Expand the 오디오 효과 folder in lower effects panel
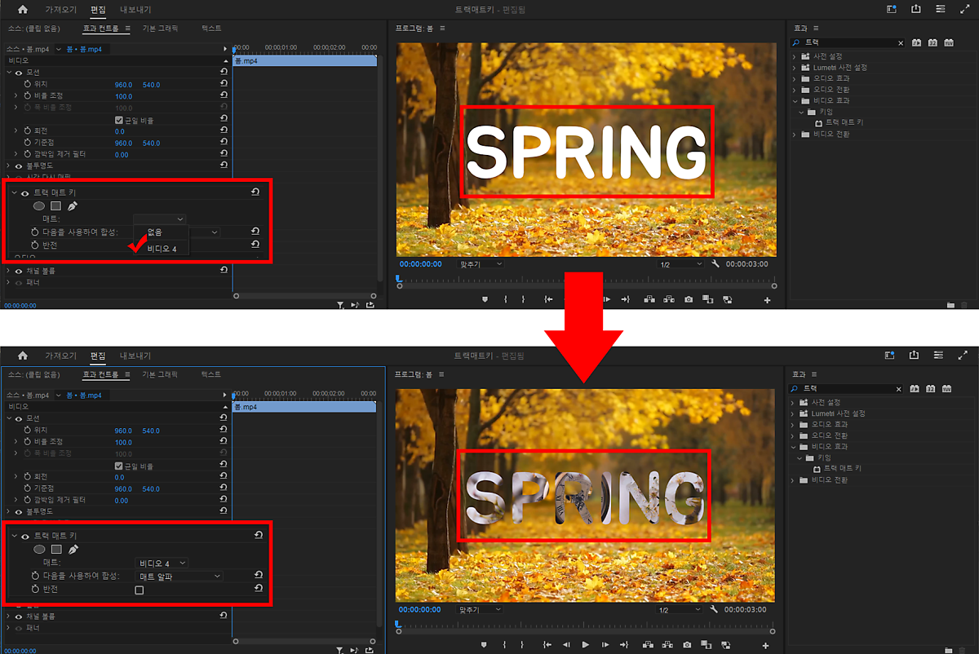 [x=794, y=424]
